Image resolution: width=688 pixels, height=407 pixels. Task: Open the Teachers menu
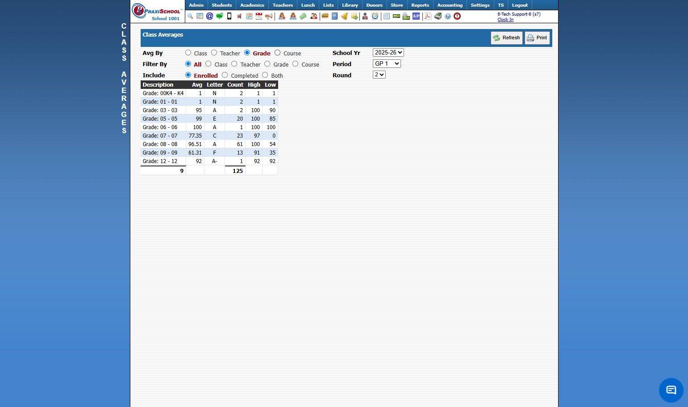[x=283, y=5]
